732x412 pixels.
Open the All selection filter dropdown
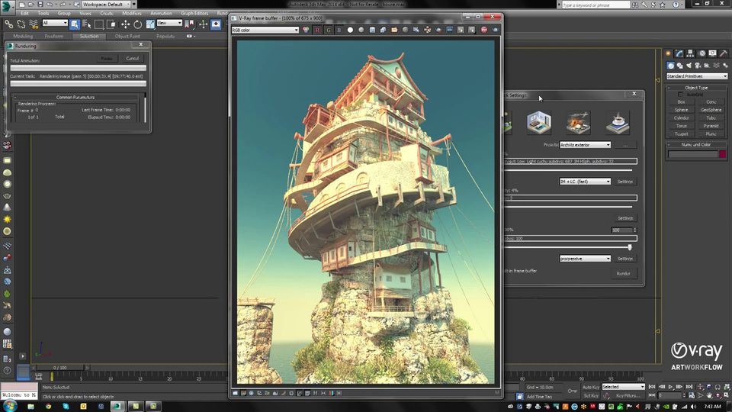[55, 23]
